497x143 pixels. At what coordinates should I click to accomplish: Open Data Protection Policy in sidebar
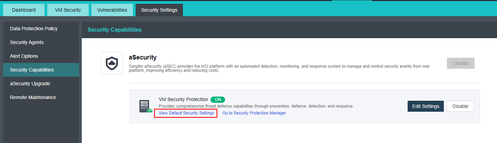point(34,29)
